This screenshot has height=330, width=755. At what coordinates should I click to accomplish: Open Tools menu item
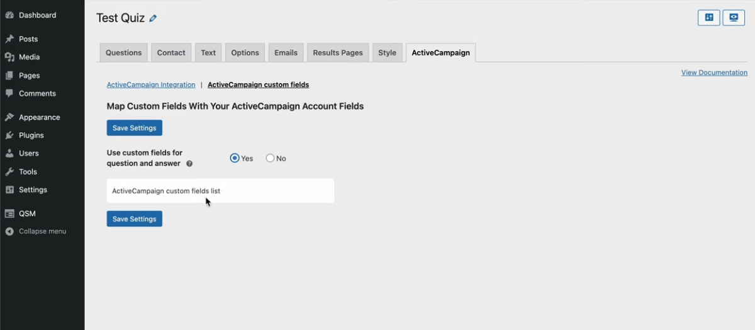[x=28, y=172]
